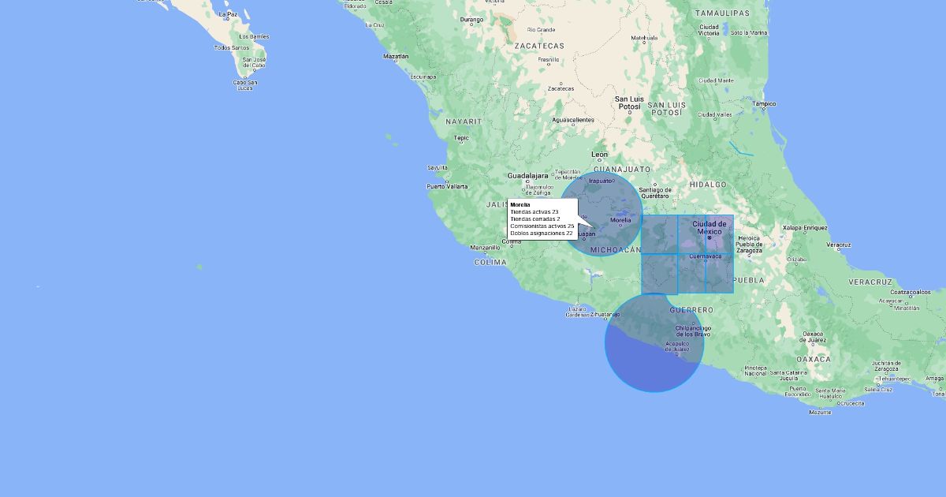Click the Cabo San Lucas label

coord(245,84)
